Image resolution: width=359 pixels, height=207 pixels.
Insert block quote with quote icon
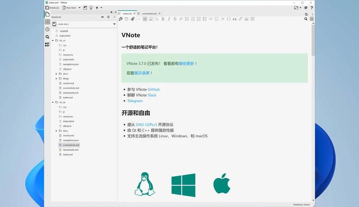click(234, 19)
